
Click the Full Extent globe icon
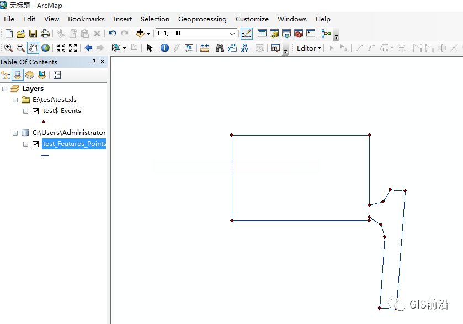[45, 48]
